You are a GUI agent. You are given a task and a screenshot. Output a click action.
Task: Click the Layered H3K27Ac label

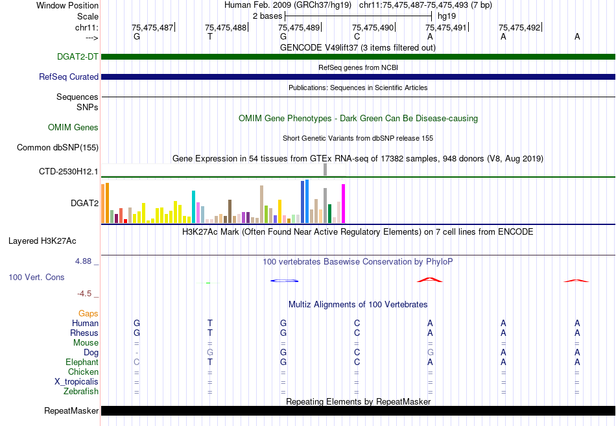pos(42,241)
